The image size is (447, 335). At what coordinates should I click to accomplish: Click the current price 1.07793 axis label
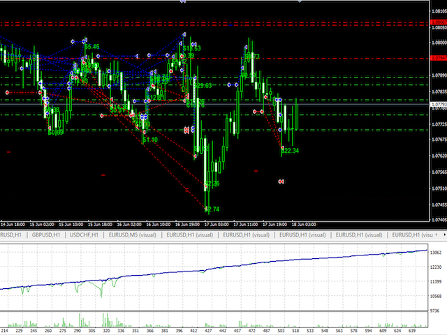pos(439,105)
